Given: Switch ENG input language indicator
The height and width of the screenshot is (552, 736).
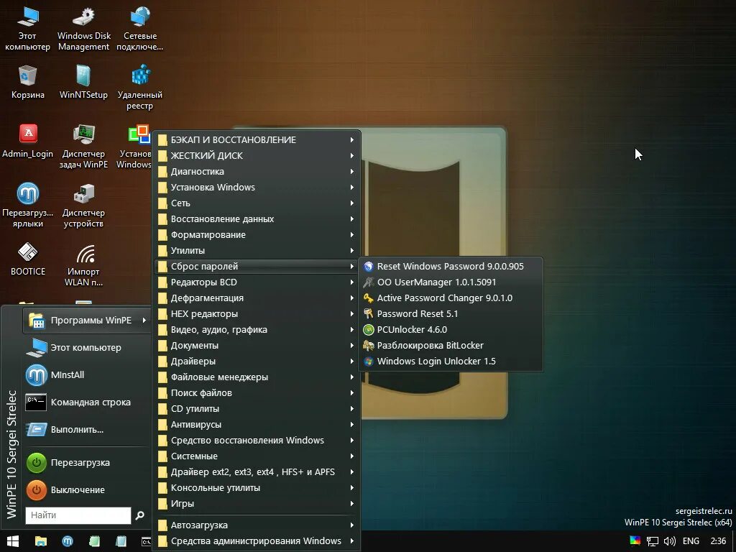Looking at the screenshot, I should [691, 541].
